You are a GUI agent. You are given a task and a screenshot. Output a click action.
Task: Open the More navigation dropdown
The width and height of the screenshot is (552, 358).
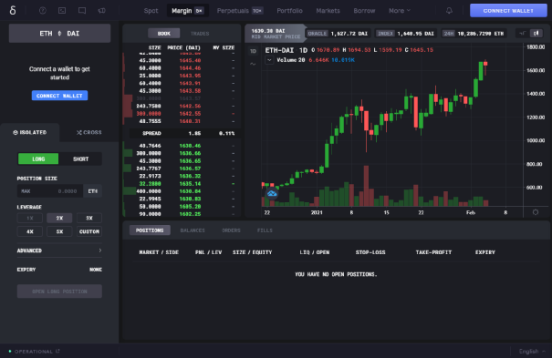400,11
